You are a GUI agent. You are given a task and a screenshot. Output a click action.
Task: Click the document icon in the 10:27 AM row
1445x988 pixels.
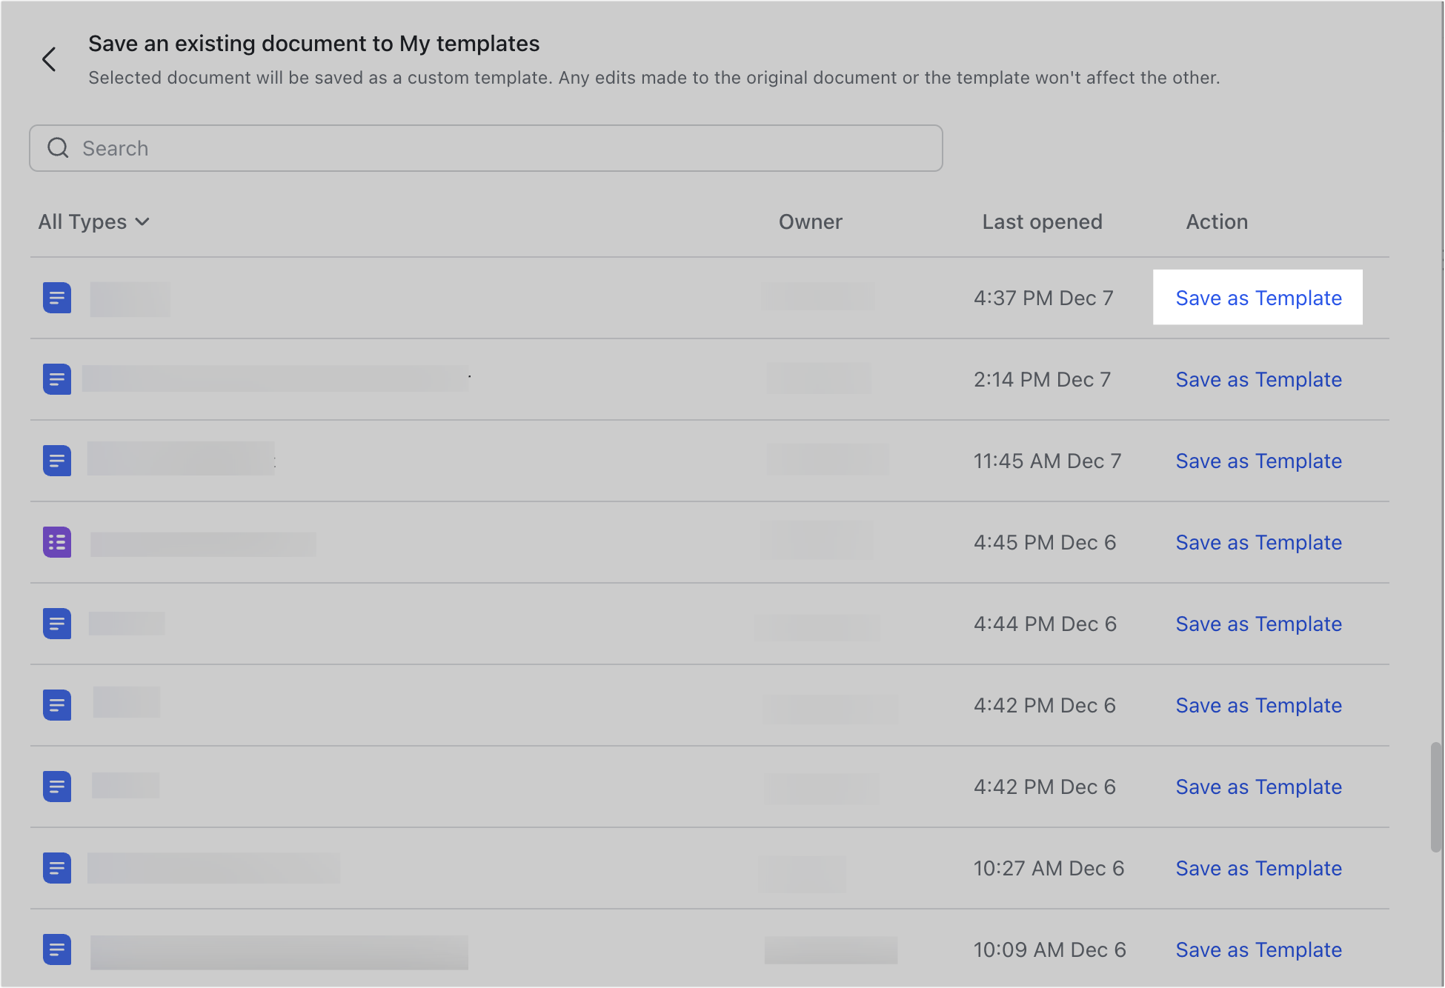click(57, 868)
